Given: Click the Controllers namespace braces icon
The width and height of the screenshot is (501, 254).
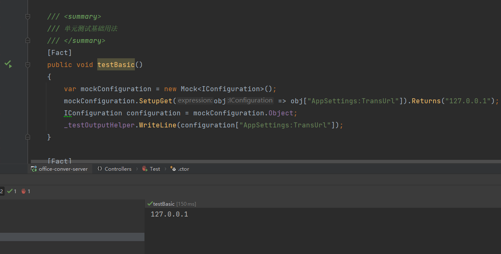Looking at the screenshot, I should [x=100, y=169].
